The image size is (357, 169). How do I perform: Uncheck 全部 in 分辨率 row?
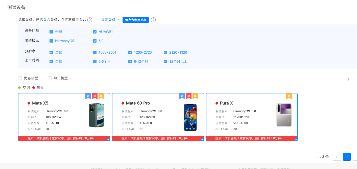(51, 52)
